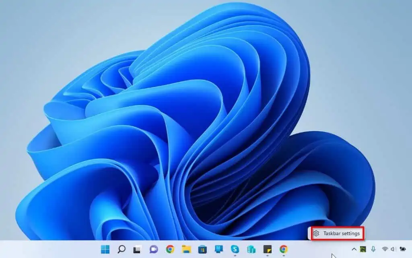Open the pinned remote desktop app
Image resolution: width=412 pixels, height=258 pixels.
(219, 249)
